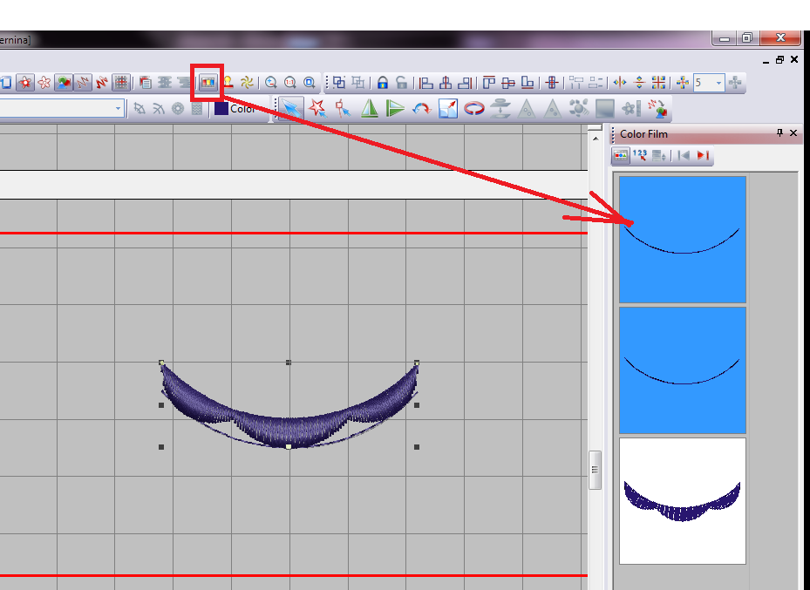
Task: Toggle the outlined flower Show Outlines view
Action: coord(44,82)
